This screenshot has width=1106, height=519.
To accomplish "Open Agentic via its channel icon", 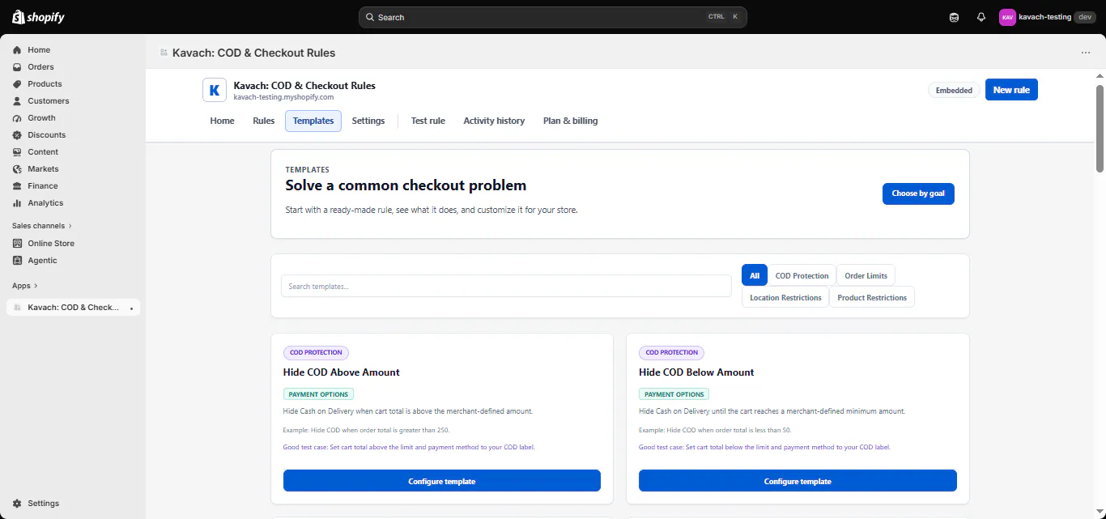I will [17, 261].
